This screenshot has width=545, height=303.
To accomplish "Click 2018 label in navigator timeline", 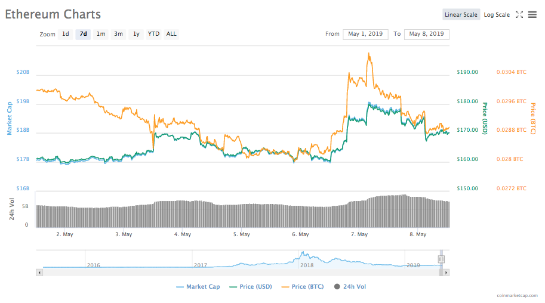I will tap(307, 265).
